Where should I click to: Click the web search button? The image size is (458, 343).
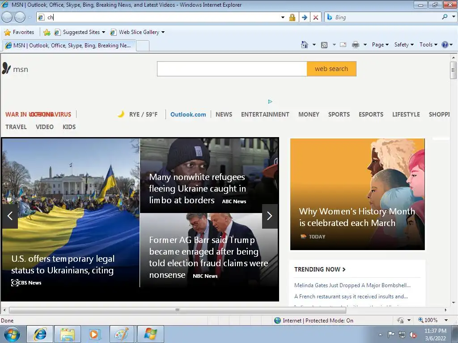pyautogui.click(x=331, y=69)
